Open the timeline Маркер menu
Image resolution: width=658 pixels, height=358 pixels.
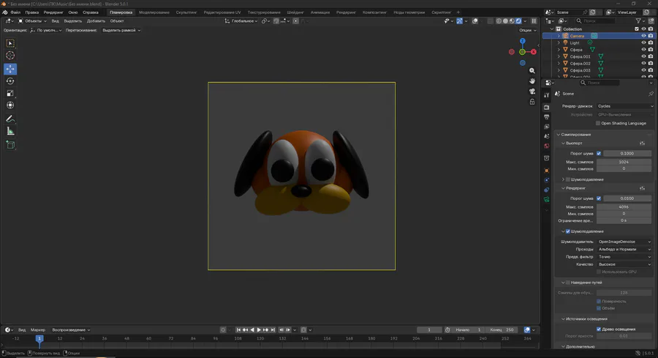pos(38,330)
